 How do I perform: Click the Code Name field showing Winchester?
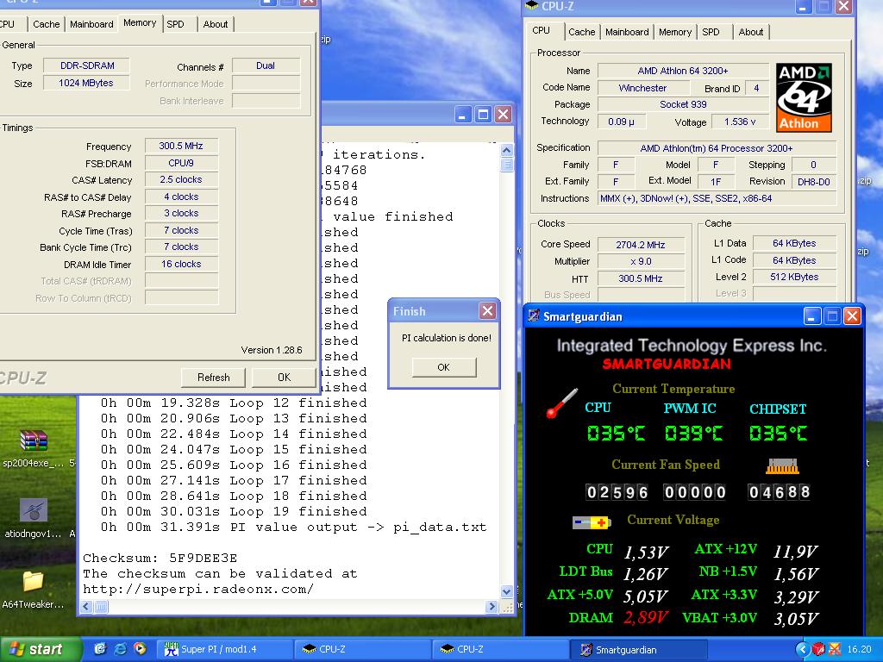click(x=643, y=88)
